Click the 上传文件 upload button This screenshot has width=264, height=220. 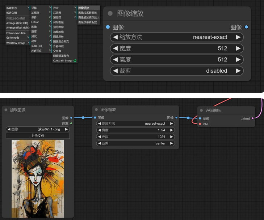coord(38,136)
